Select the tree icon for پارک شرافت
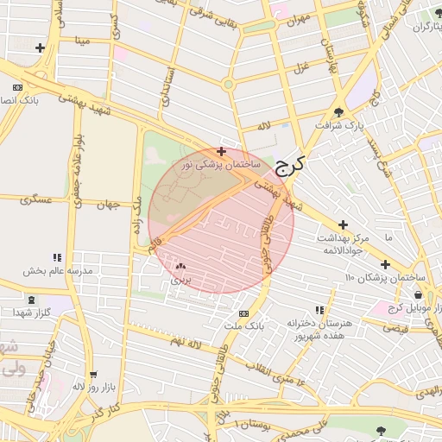 coord(338,112)
